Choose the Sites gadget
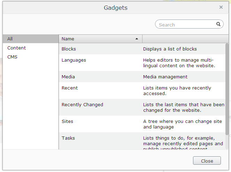Viewport: 231px width, 172px height. (67, 121)
